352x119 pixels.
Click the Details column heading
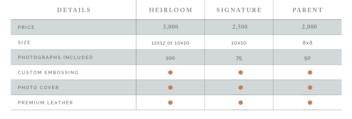click(74, 10)
